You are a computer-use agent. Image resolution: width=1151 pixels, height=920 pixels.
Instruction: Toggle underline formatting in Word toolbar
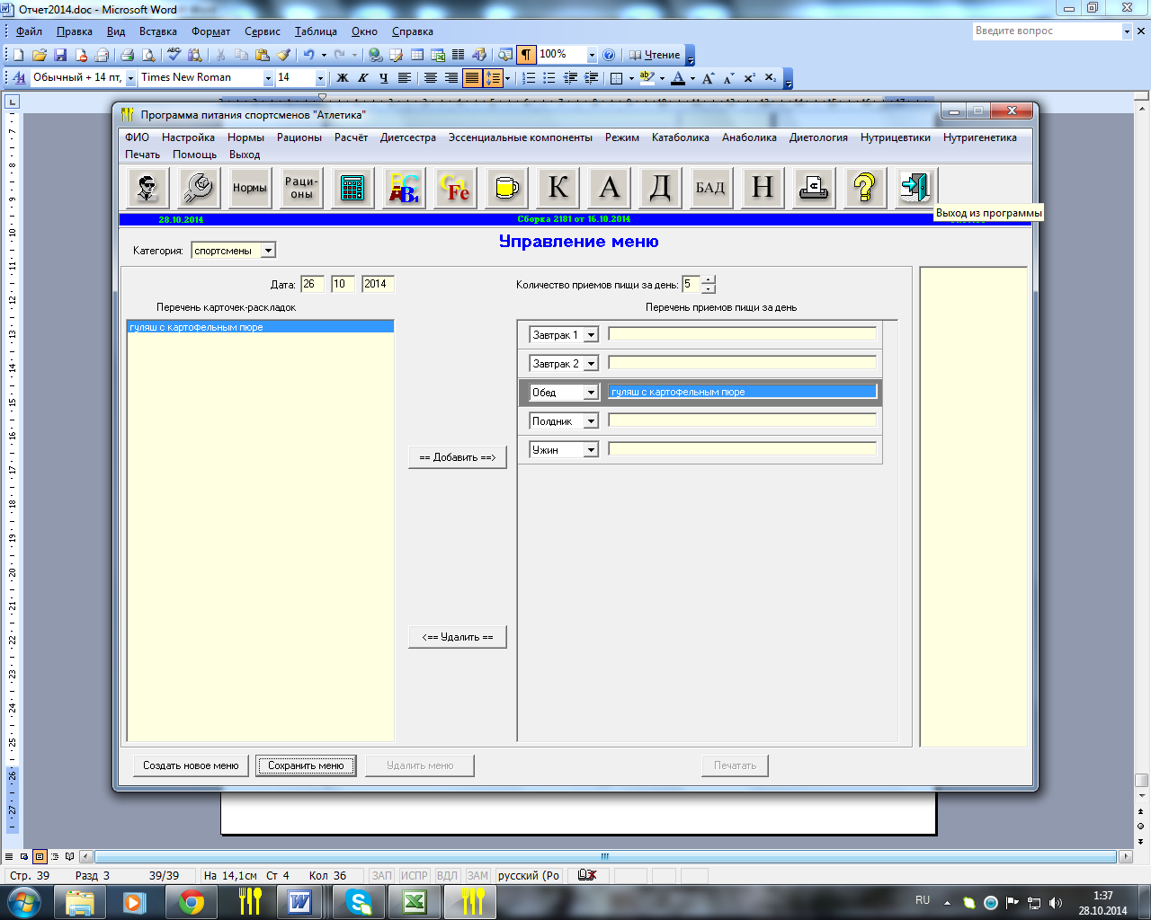(x=384, y=78)
